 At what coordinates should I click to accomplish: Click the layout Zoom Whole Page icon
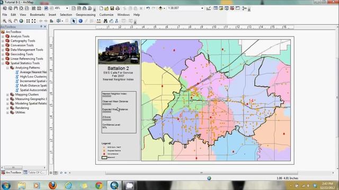(21, 8)
